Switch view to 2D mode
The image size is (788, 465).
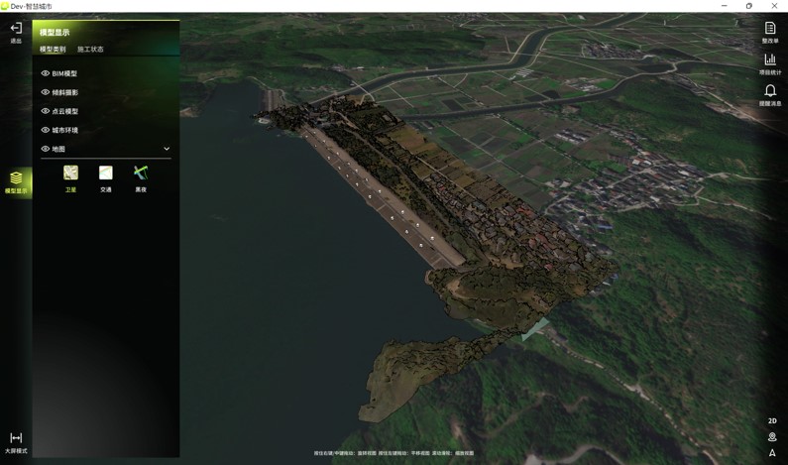coord(772,421)
